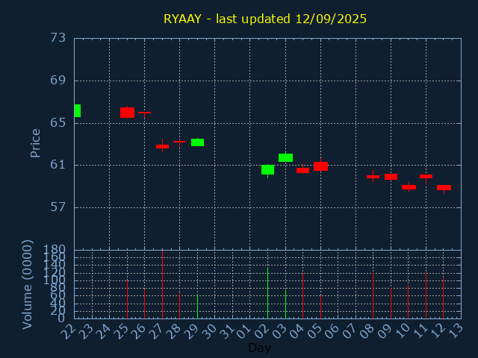Click the red candlestick for day 25
Image resolution: width=478 pixels, height=358 pixels.
tap(127, 113)
